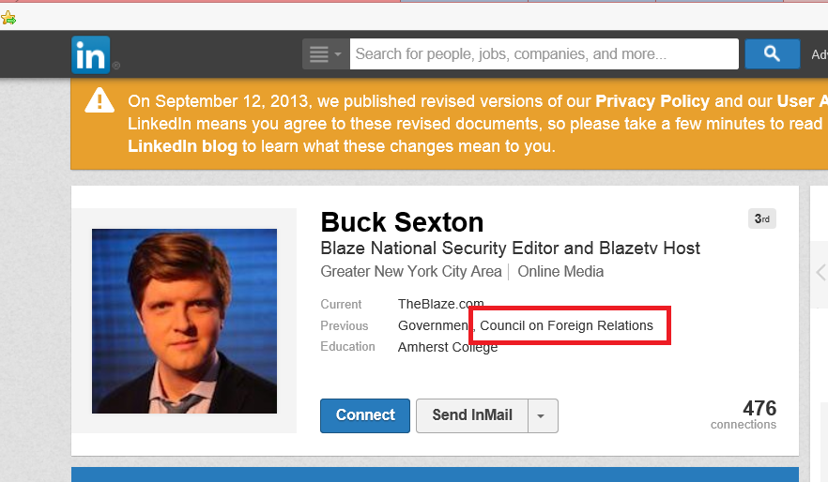Open the search category filter dropdown
Image resolution: width=828 pixels, height=482 pixels.
[x=325, y=54]
